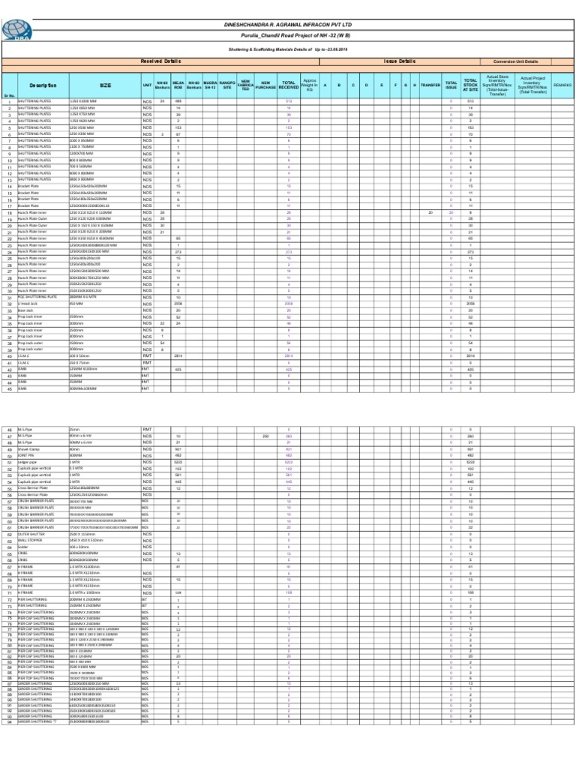Click the 'PIER TOP SHUTTERING' description in row 86
The image size is (576, 768).
(x=43, y=678)
